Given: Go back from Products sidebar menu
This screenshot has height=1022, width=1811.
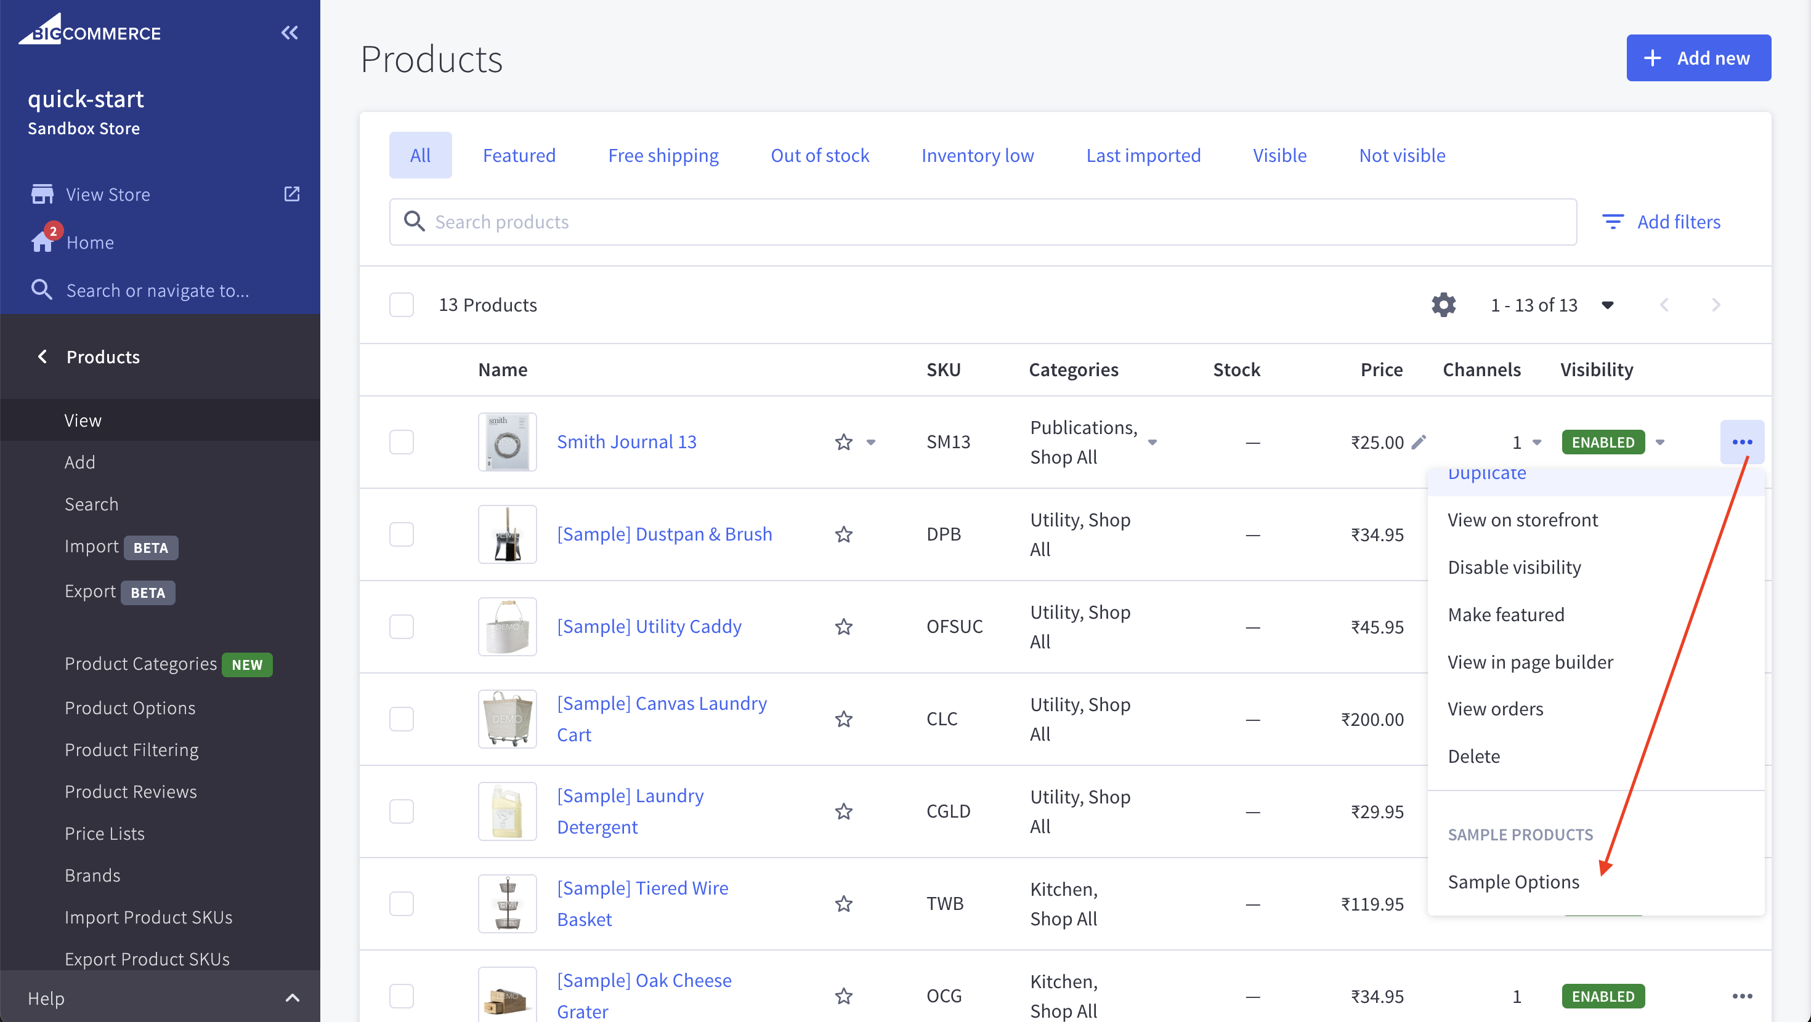Looking at the screenshot, I should click(x=42, y=356).
